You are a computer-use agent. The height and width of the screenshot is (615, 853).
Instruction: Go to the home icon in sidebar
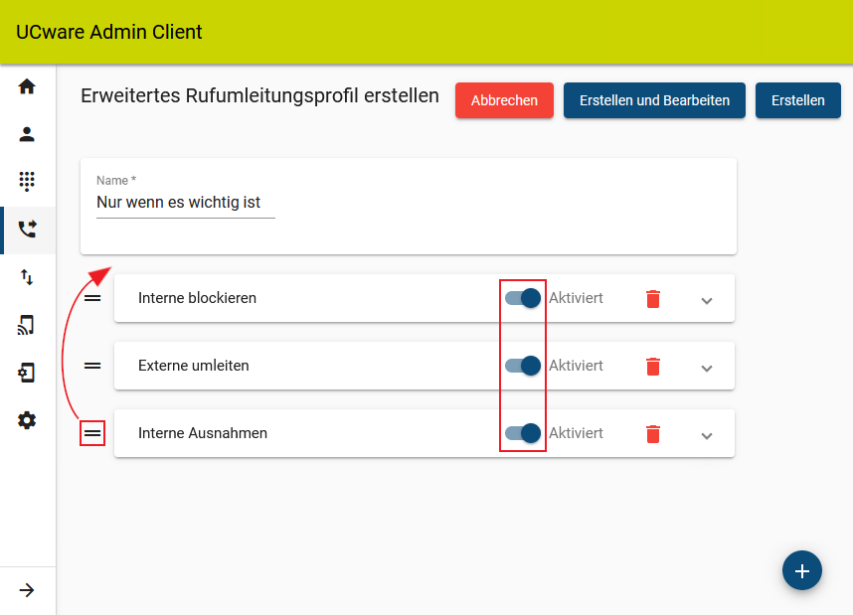27,86
